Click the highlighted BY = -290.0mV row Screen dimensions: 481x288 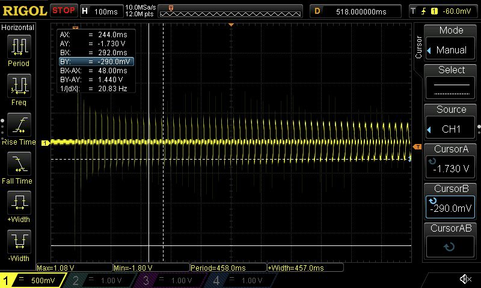click(x=96, y=62)
